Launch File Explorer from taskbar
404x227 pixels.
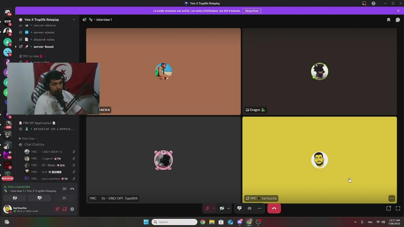click(x=212, y=222)
